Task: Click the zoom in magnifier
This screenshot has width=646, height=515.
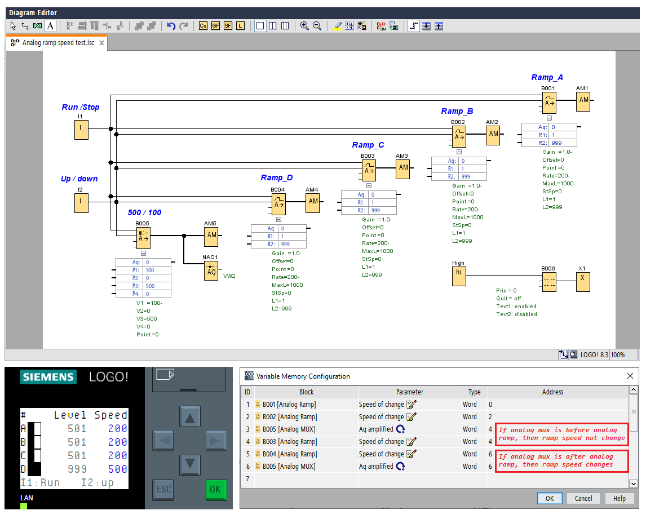Action: pos(304,26)
